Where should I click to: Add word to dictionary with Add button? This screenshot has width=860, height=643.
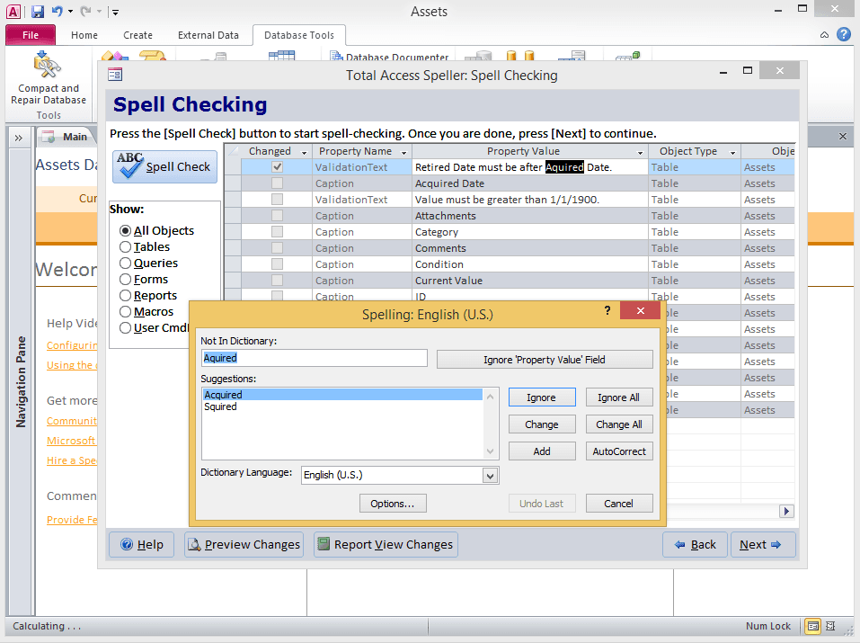pyautogui.click(x=542, y=451)
